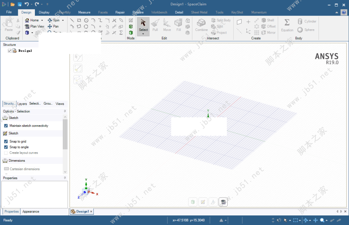Click status bar Pan icon
Screen dimensions: 349x225
[315, 220]
